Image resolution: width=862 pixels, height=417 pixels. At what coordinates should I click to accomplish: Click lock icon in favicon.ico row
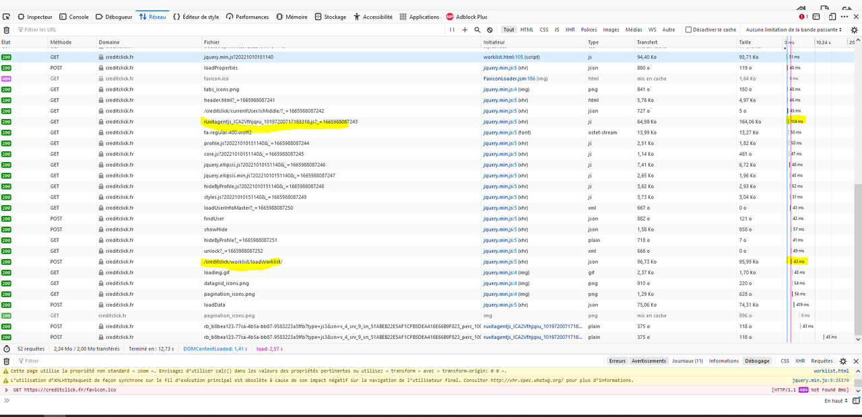coord(101,79)
